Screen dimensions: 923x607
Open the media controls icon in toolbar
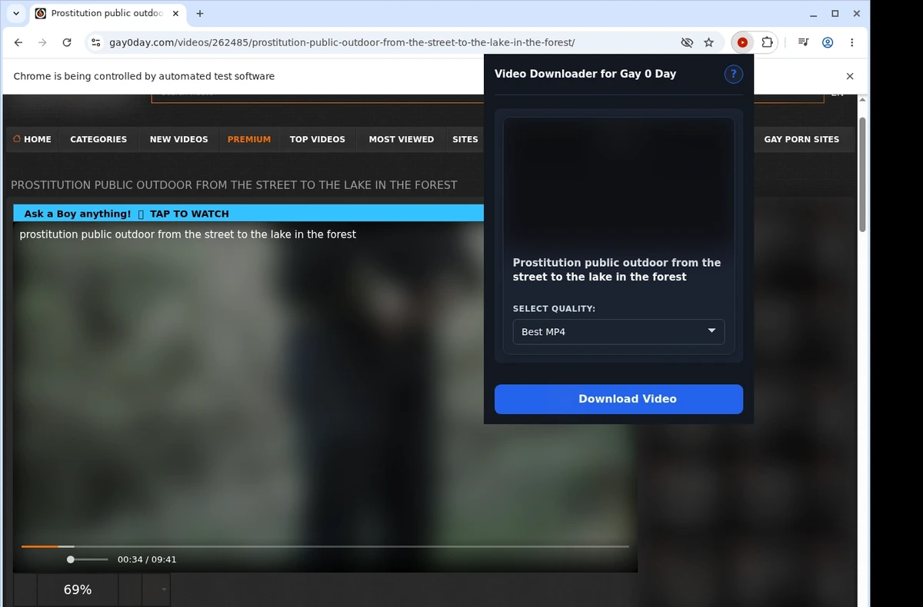pos(803,43)
